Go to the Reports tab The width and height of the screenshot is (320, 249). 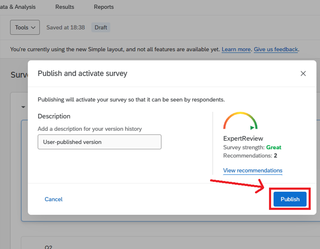[104, 7]
